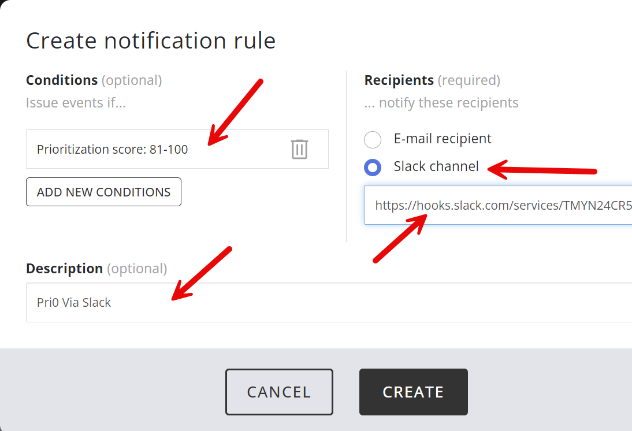The height and width of the screenshot is (431, 632).
Task: Select the Pri0 Via Slack description text
Action: coord(74,302)
